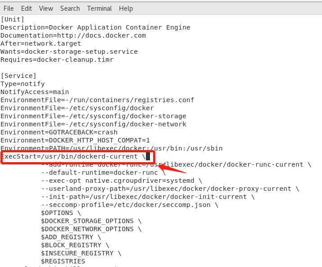The width and height of the screenshot is (322, 267).
Task: Click the $DOCKER_NETWORK_OPTIONS line
Action: (91, 229)
